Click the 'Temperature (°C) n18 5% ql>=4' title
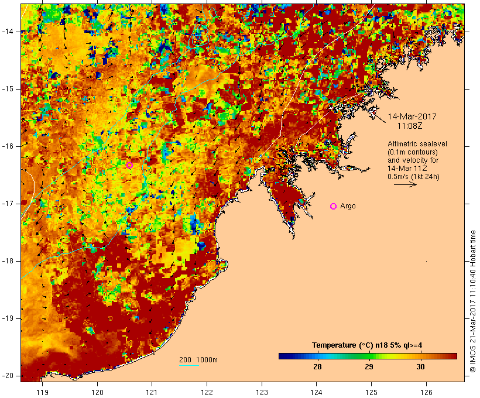Screen dimensions: 480x398 [367, 345]
